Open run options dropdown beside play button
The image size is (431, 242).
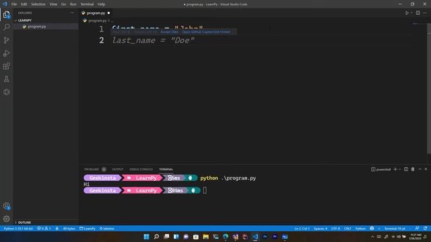coord(411,13)
